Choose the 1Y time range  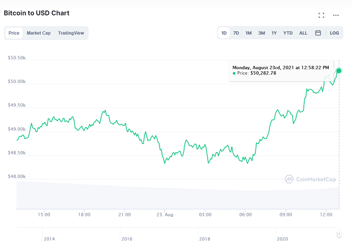(x=274, y=33)
